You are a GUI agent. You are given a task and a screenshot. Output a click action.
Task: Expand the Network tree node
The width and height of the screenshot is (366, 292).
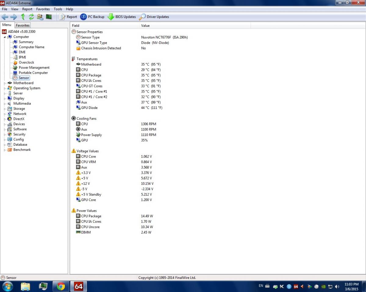[x=5, y=114]
